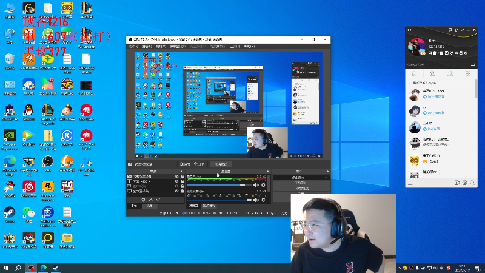Switch to Scenes tab below sources panel
This screenshot has height=273, width=485.
[x=150, y=206]
